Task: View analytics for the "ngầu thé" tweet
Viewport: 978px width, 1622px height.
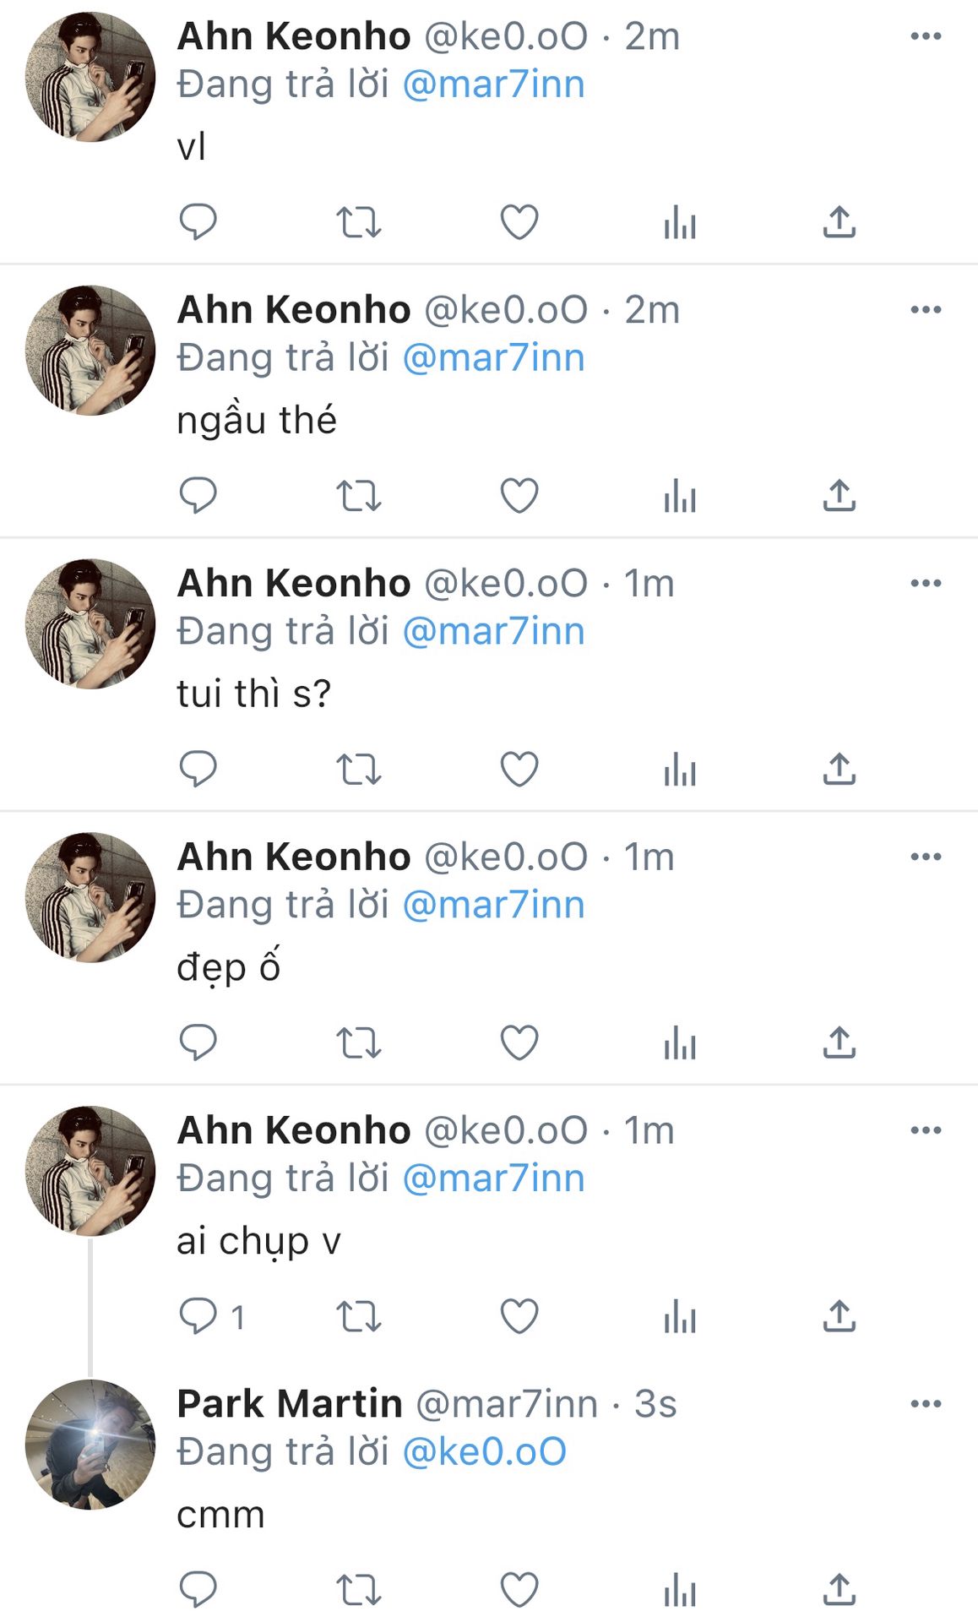Action: pos(680,496)
